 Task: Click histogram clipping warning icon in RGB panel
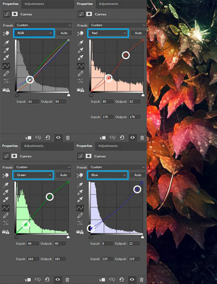tap(6, 90)
